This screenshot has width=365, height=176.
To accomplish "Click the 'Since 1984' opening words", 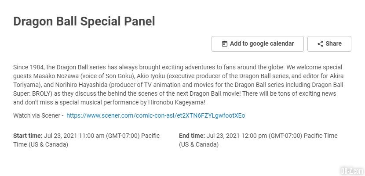I will [29, 67].
